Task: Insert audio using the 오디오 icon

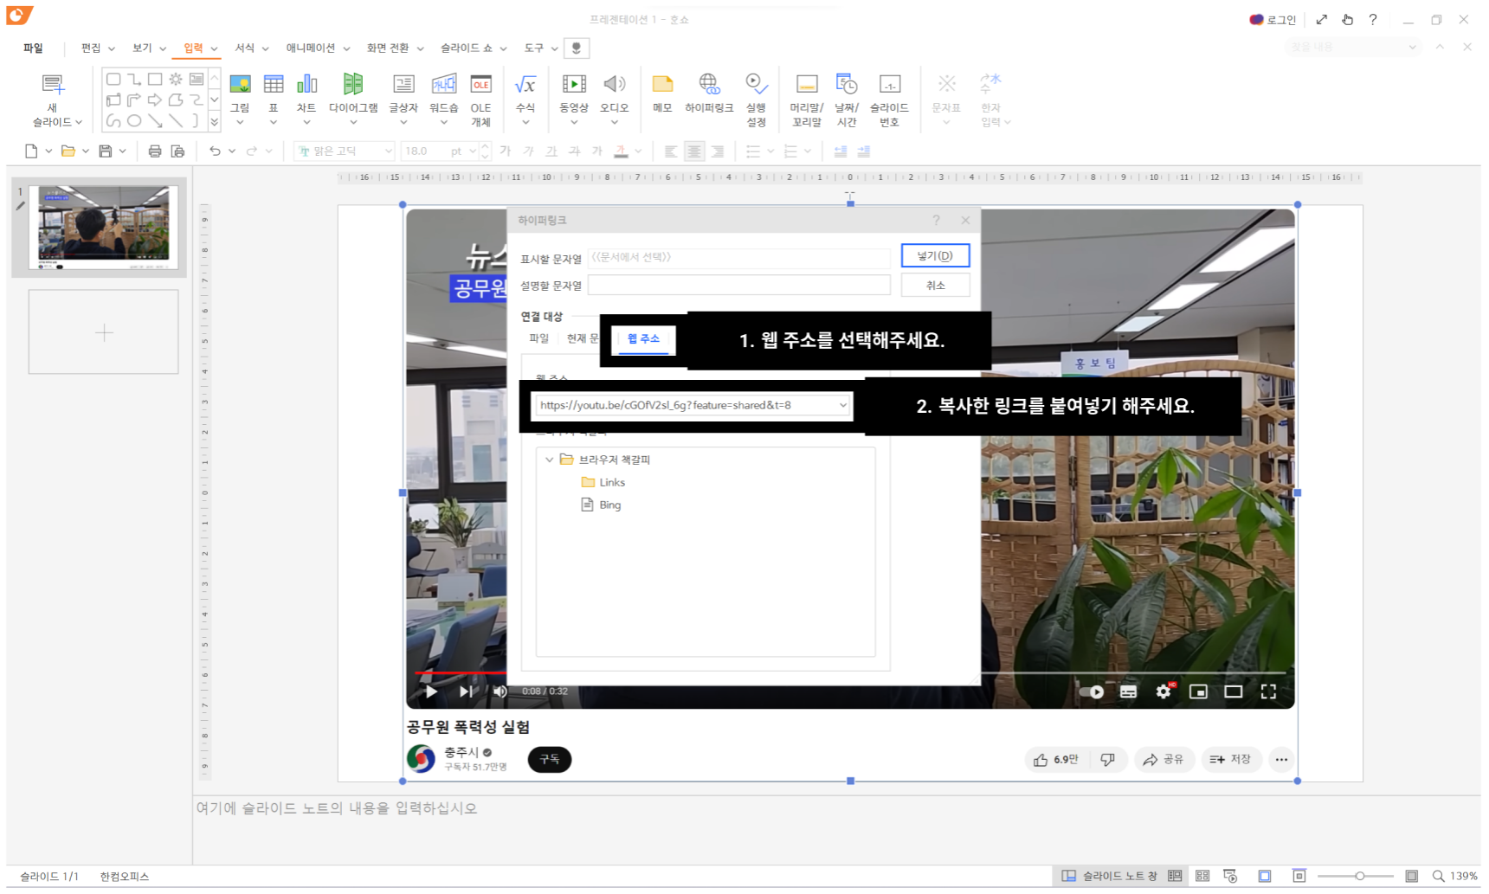Action: [615, 95]
